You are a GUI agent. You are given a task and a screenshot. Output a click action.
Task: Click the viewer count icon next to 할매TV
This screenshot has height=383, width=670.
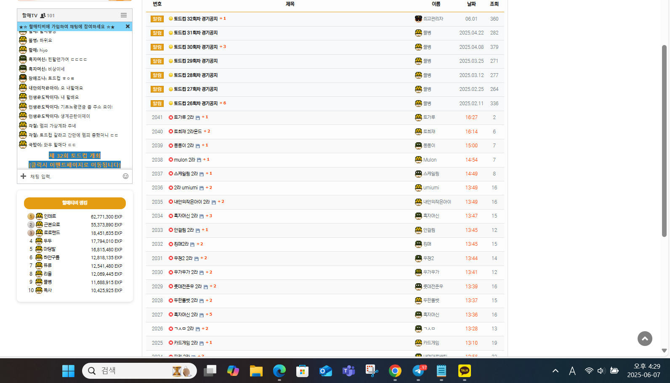pyautogui.click(x=43, y=16)
